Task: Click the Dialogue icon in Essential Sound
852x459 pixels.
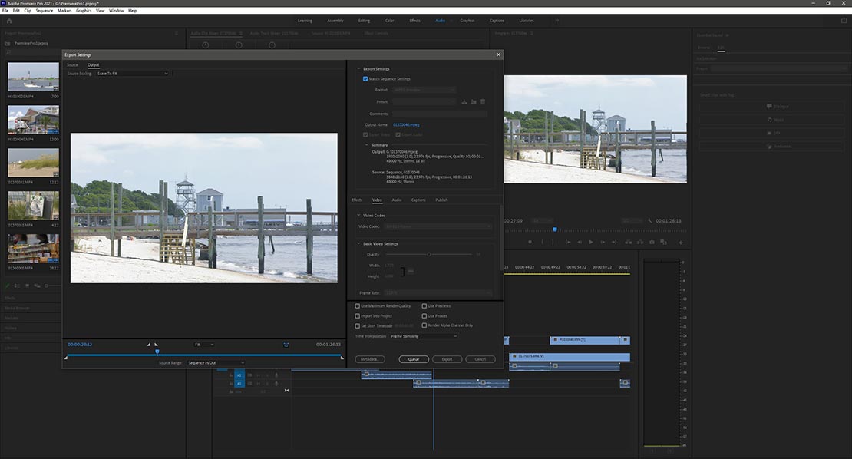Action: point(769,107)
